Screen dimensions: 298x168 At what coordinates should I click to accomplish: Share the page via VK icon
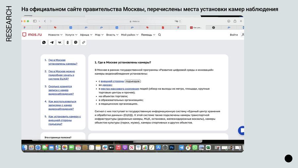coord(60,42)
